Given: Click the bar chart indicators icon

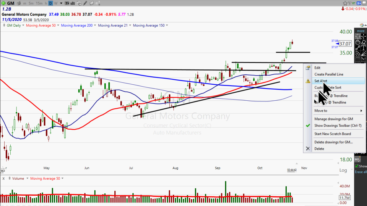Looking at the screenshot, I should 73,3.
